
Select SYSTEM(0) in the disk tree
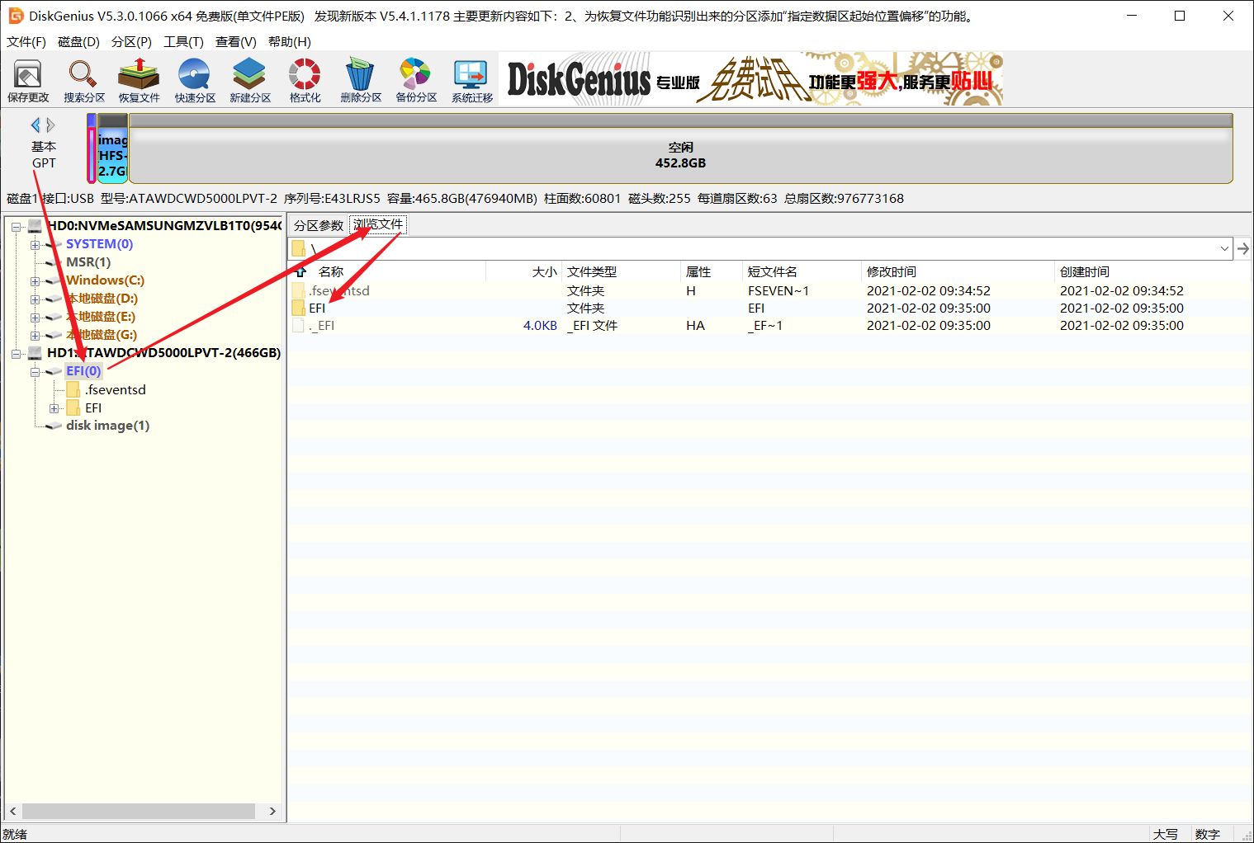tap(99, 243)
